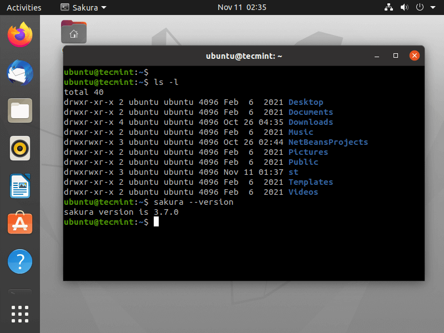Click the power icon in top bar

[420, 7]
